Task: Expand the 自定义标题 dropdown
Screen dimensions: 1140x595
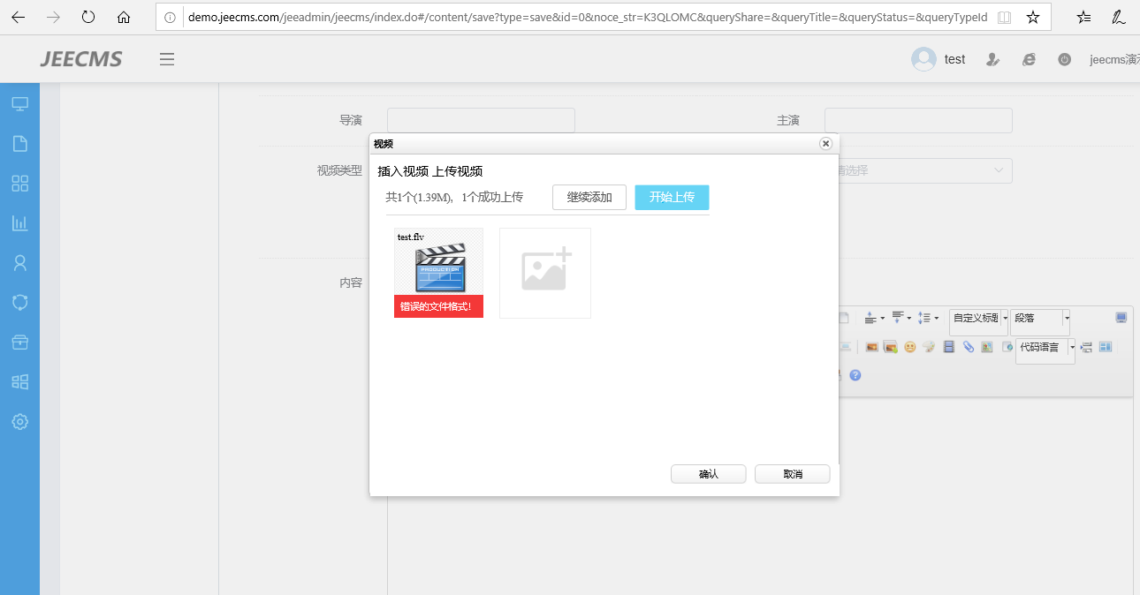Action: 1005,318
